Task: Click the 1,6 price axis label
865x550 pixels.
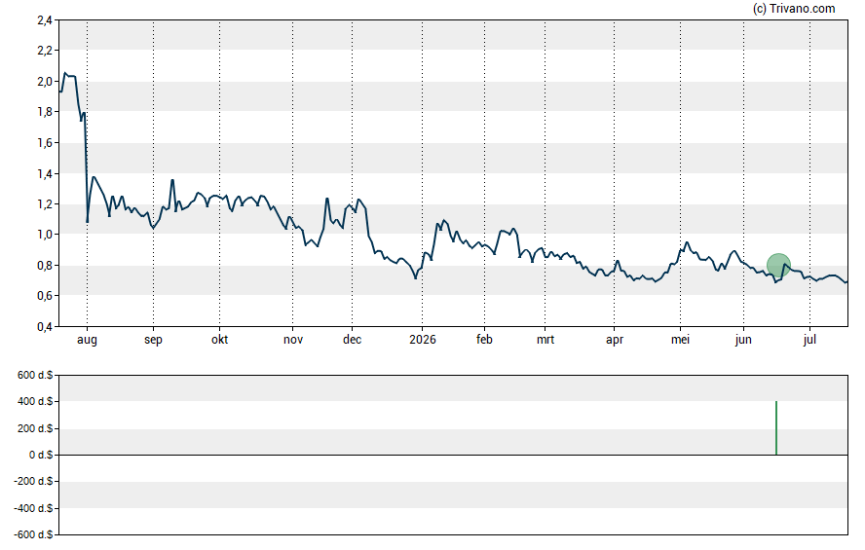Action: (45, 143)
